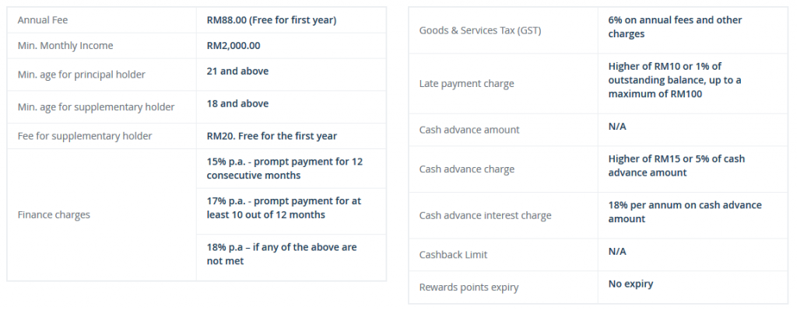The width and height of the screenshot is (797, 310).
Task: Select the No expiry rewards value
Action: point(630,284)
